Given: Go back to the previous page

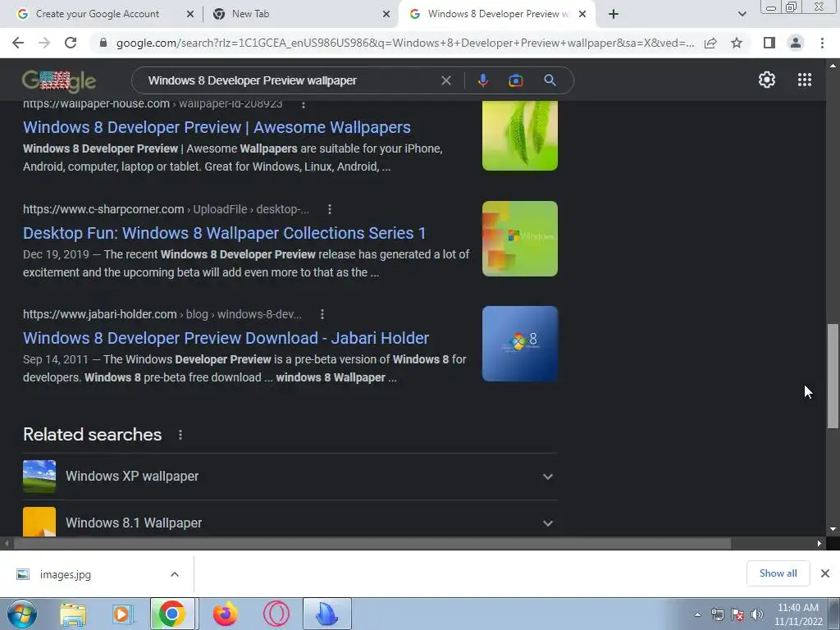Looking at the screenshot, I should (x=18, y=43).
